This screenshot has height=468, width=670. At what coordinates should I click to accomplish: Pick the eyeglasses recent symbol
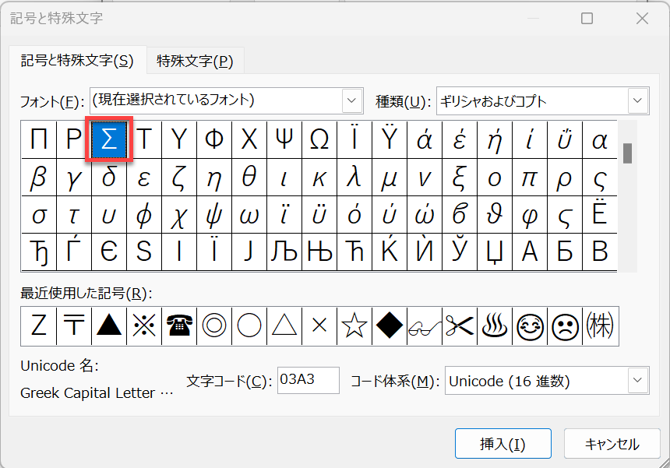tap(425, 325)
